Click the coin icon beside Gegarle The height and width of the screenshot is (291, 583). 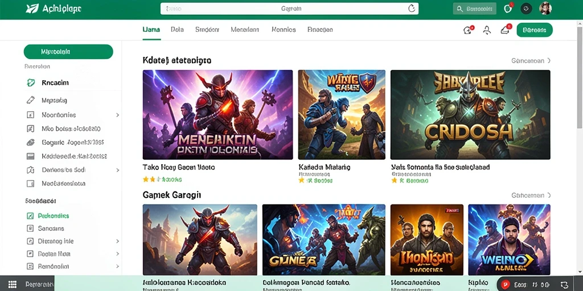(31, 143)
